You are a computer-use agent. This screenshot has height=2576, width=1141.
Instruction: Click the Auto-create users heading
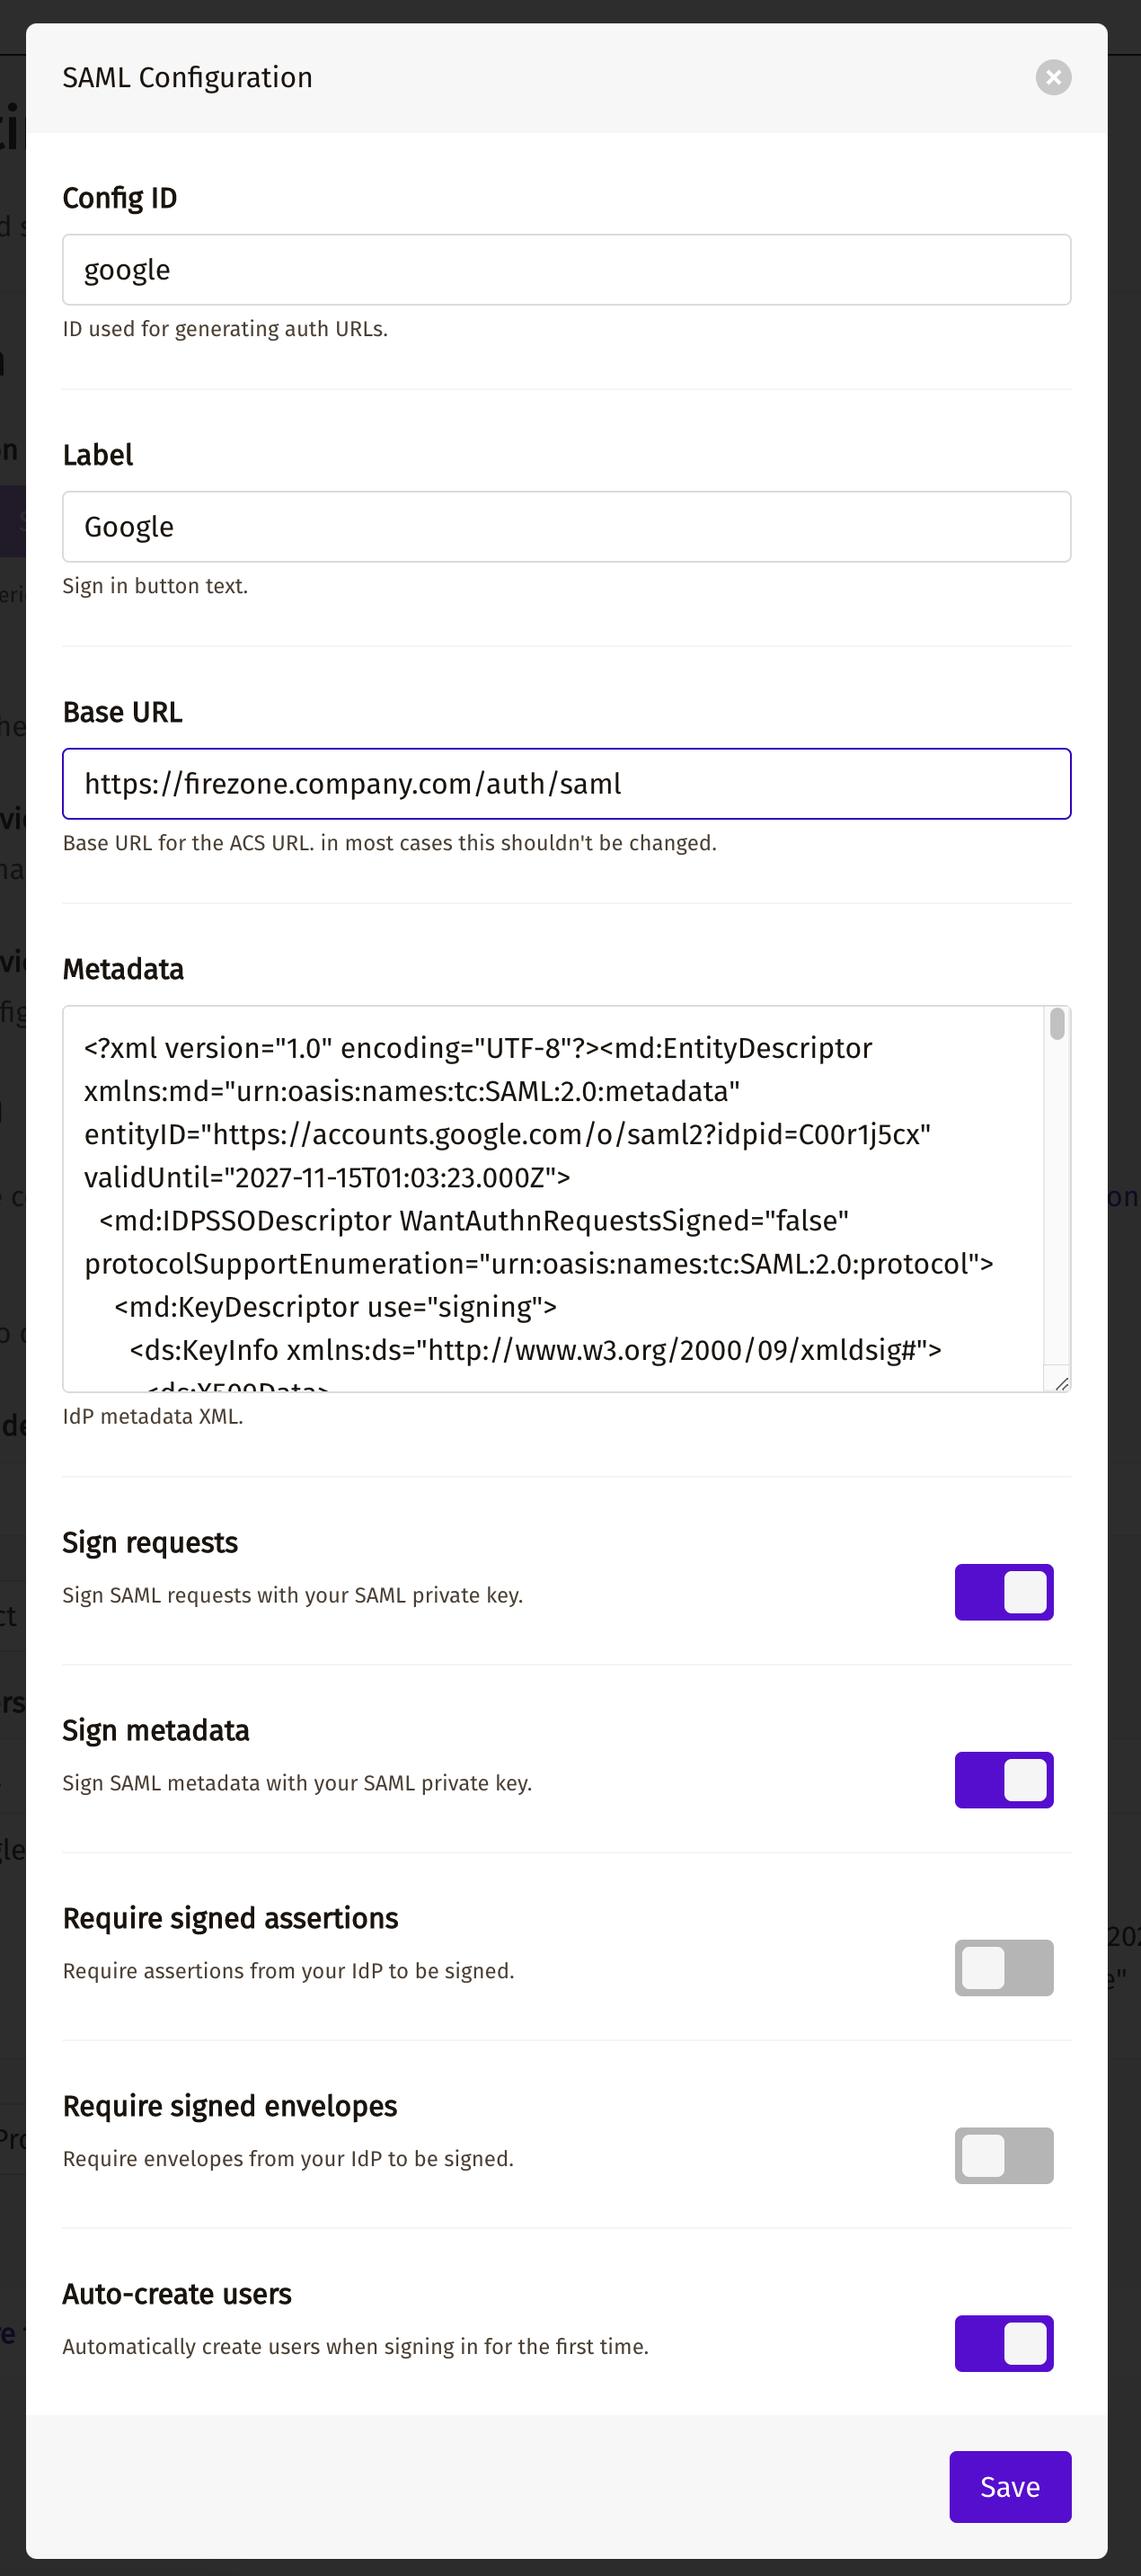pyautogui.click(x=177, y=2293)
